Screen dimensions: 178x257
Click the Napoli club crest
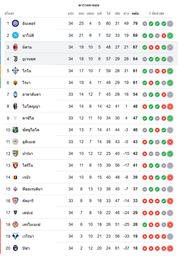pyautogui.click(x=15, y=35)
